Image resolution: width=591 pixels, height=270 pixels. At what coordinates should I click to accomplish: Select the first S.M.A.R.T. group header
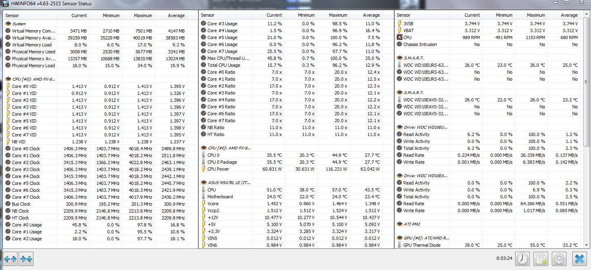click(488, 58)
